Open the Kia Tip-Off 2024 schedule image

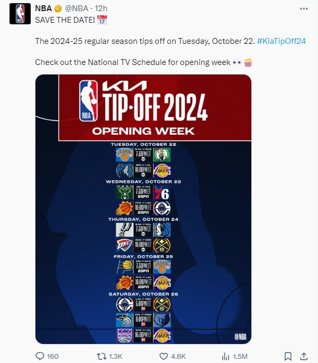click(x=143, y=209)
